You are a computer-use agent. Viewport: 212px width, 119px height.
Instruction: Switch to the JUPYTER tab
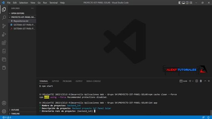[55, 81]
